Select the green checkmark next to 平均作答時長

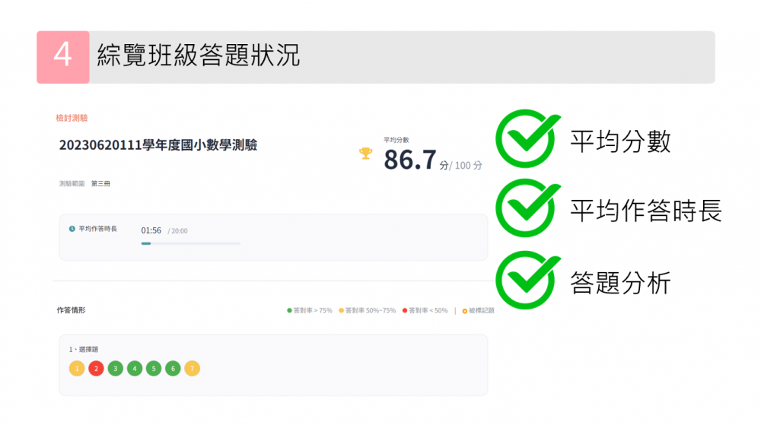coord(526,209)
